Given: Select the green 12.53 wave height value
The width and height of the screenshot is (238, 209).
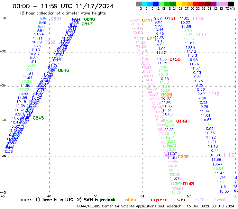Looking at the screenshot, I should (188, 35).
